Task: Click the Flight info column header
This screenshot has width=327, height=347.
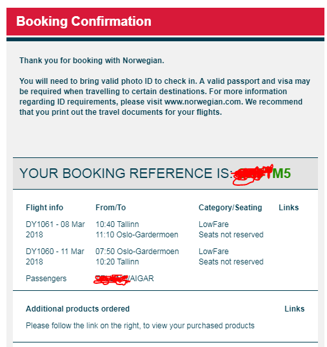Action: click(x=45, y=208)
